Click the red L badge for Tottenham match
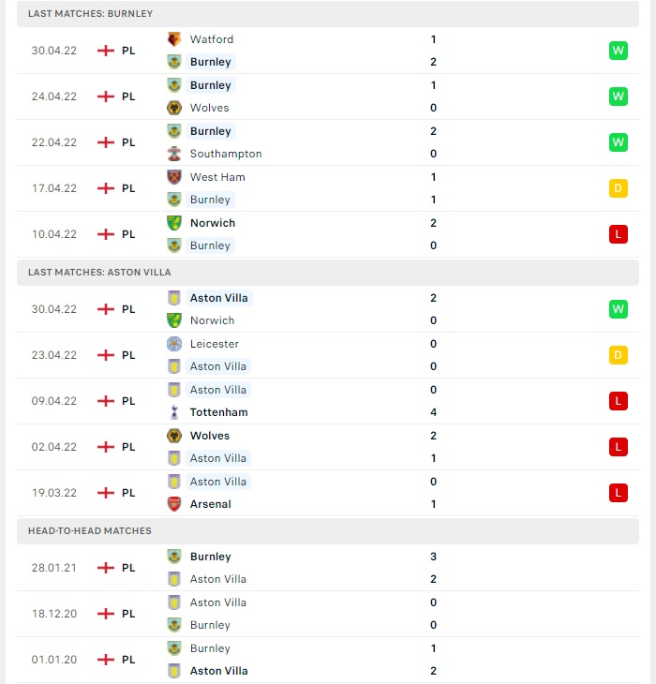 click(619, 401)
